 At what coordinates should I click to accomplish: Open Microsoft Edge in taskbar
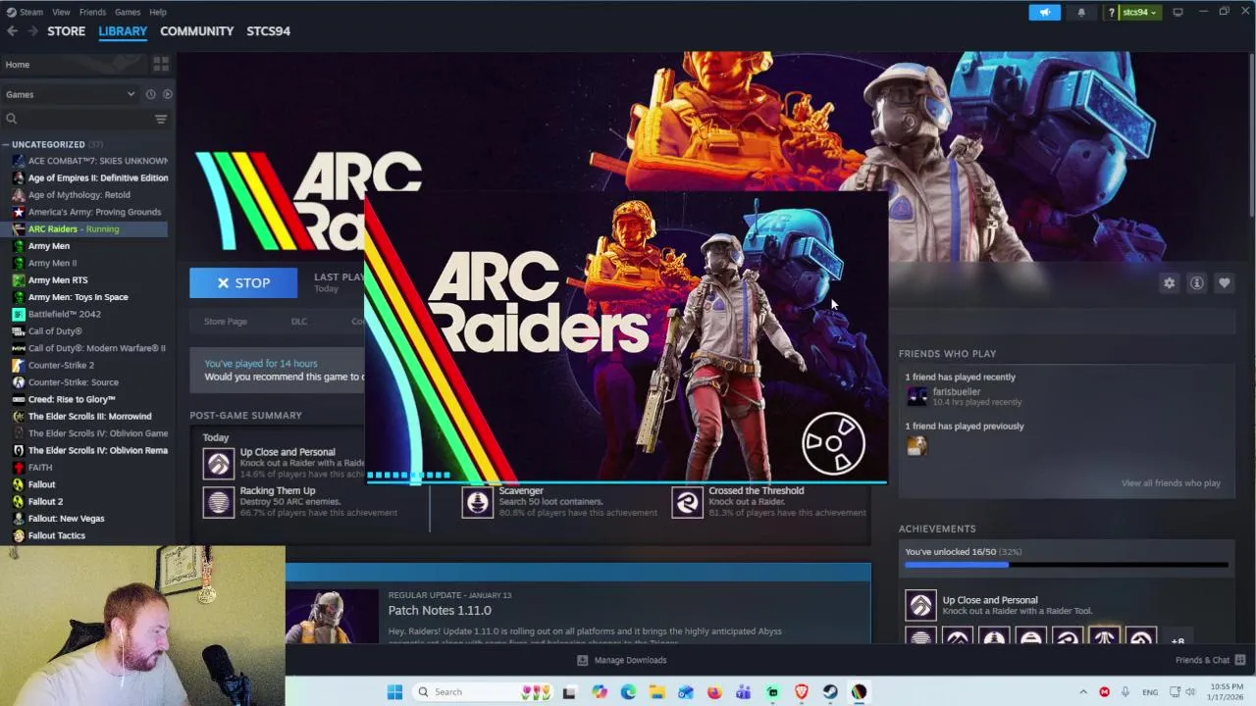[x=628, y=692]
